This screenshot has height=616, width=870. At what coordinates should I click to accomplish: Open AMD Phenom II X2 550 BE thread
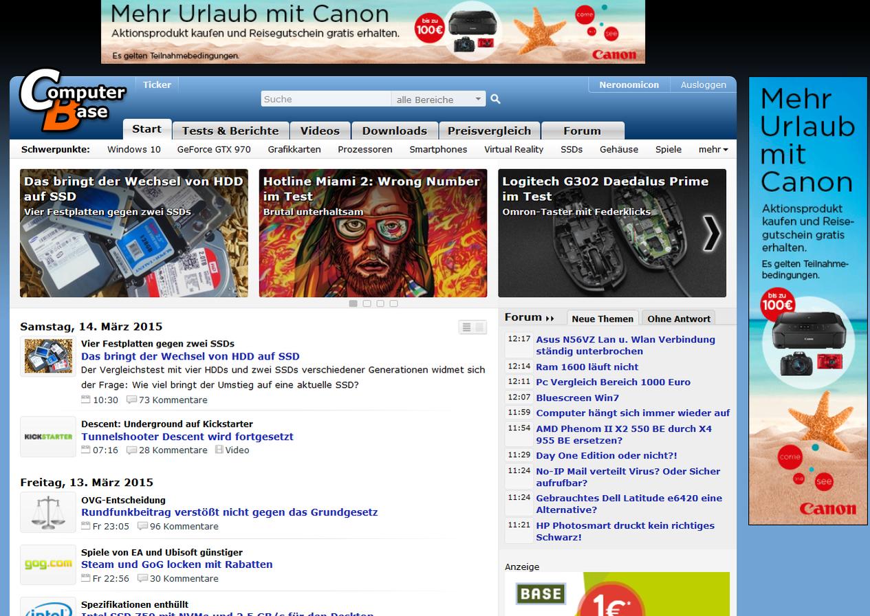point(624,434)
